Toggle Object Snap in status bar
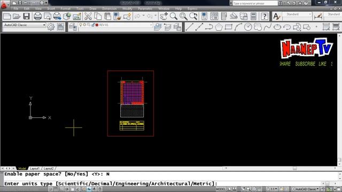 (x=73, y=189)
